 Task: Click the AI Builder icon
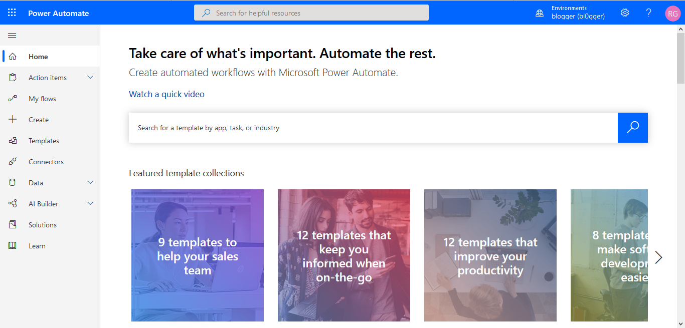(13, 204)
